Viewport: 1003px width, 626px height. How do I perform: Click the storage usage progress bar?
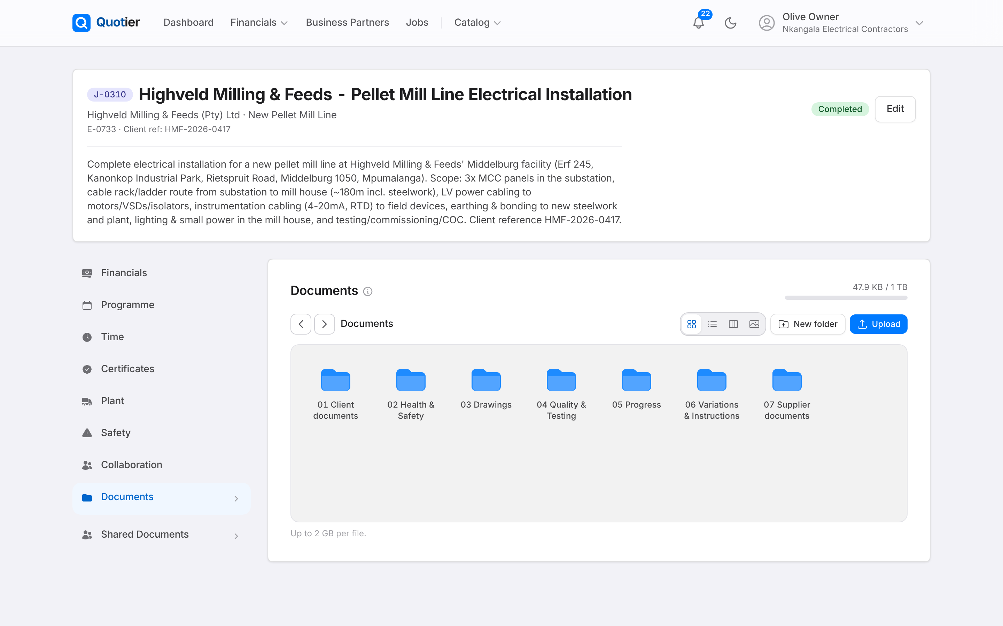(x=846, y=298)
